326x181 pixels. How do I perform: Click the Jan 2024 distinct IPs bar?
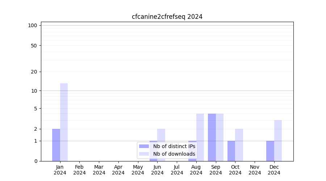click(x=56, y=145)
